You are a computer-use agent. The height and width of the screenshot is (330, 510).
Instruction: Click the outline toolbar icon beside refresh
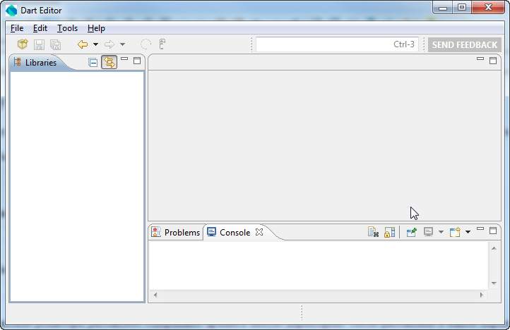coord(162,44)
